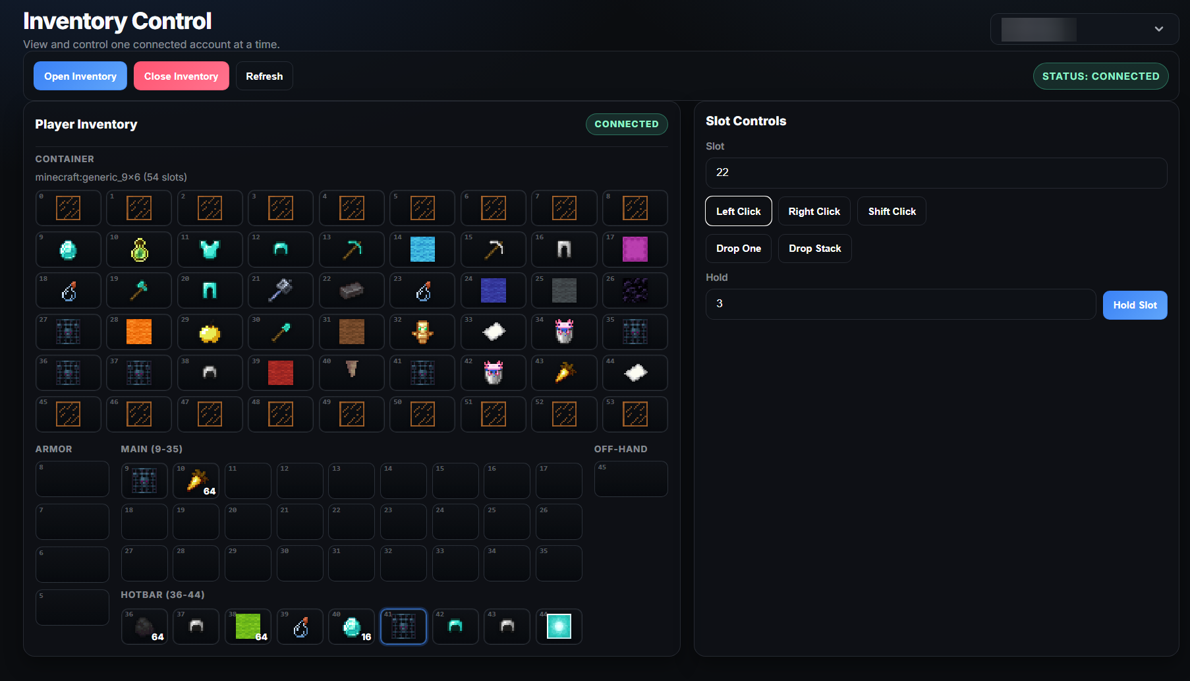1190x681 pixels.
Task: Click the diamond helmet in hotbar slot 42
Action: point(455,626)
